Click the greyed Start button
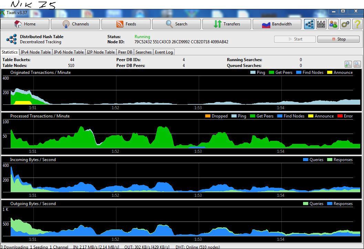364x249 pixels. point(295,39)
